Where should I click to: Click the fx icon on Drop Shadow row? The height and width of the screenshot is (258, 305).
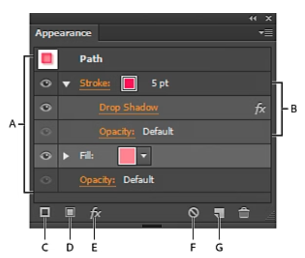[260, 108]
